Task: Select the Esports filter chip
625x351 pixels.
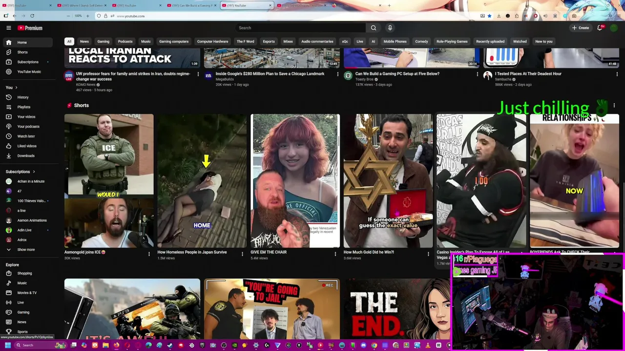Action: (269, 41)
